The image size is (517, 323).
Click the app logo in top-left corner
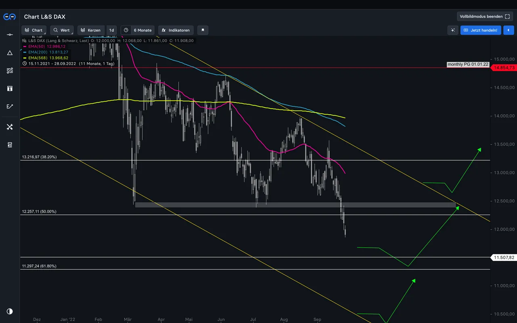coord(10,17)
